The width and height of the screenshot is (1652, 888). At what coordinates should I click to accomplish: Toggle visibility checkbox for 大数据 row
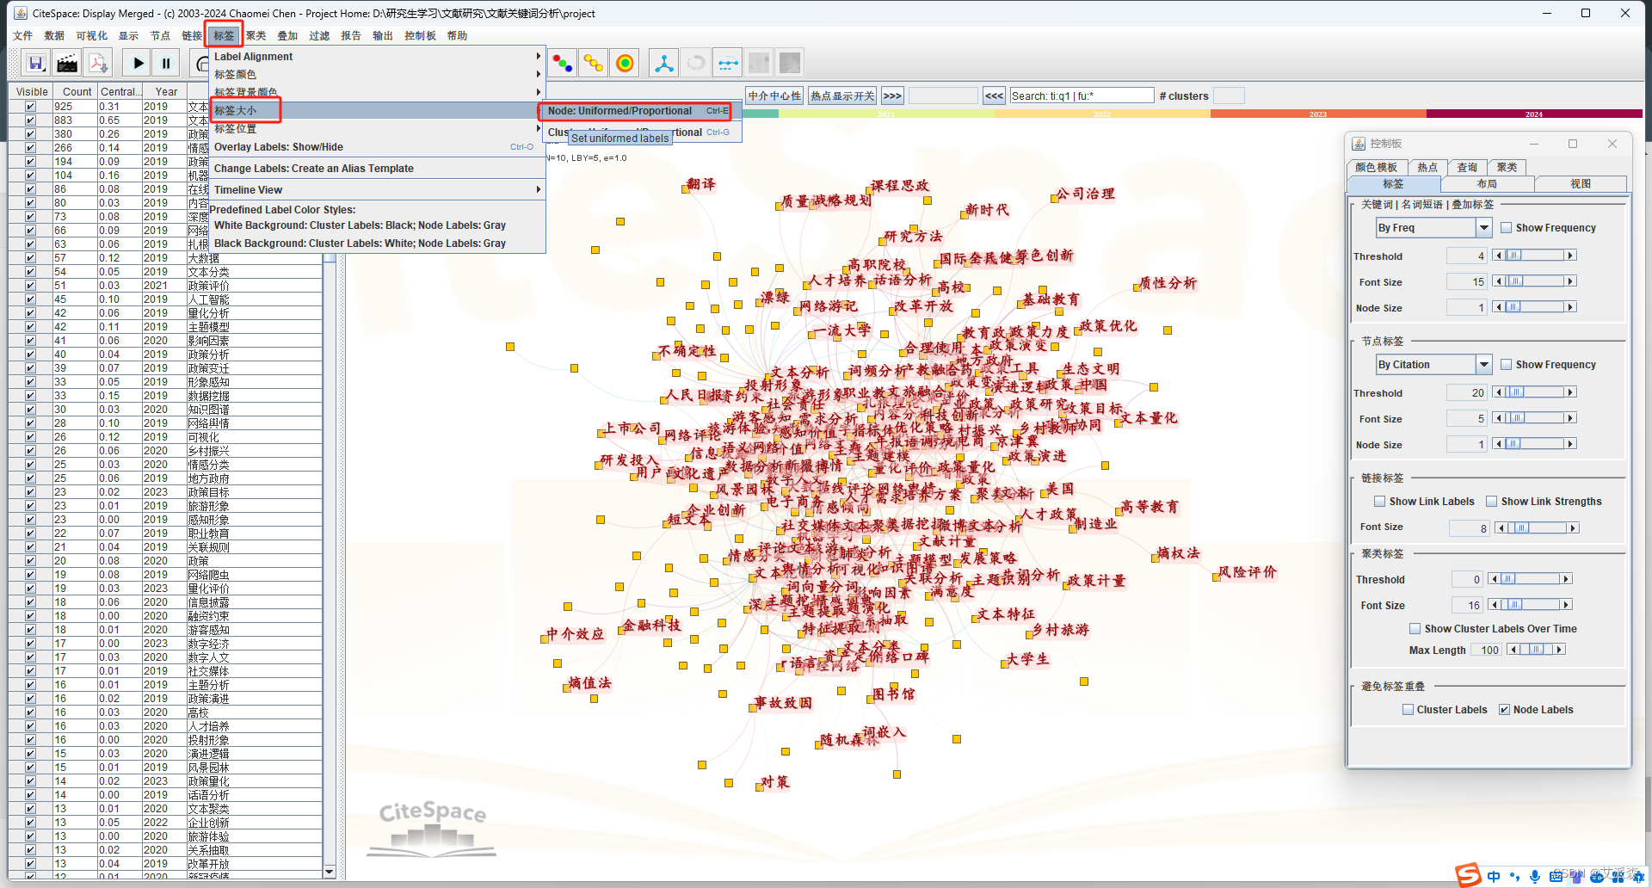pos(30,258)
